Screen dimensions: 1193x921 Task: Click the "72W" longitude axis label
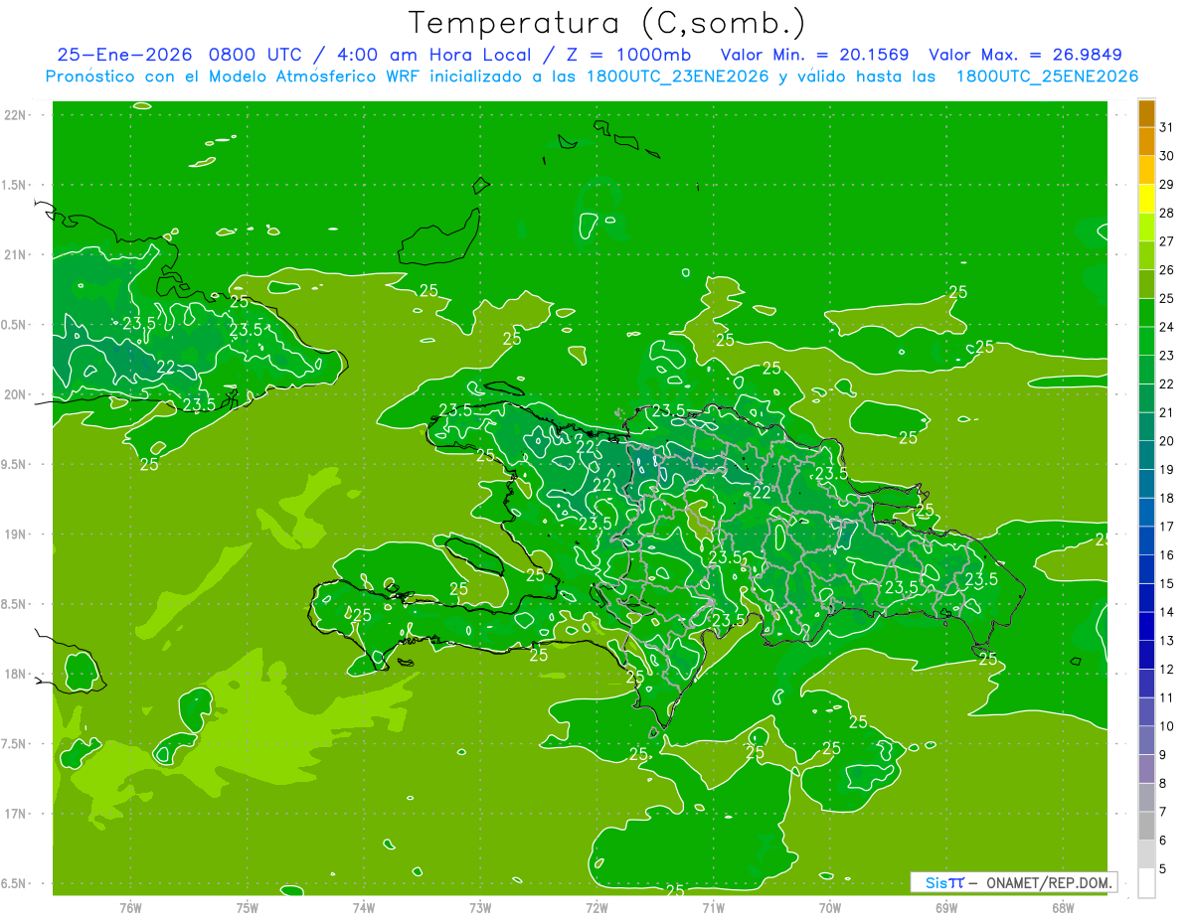point(596,907)
